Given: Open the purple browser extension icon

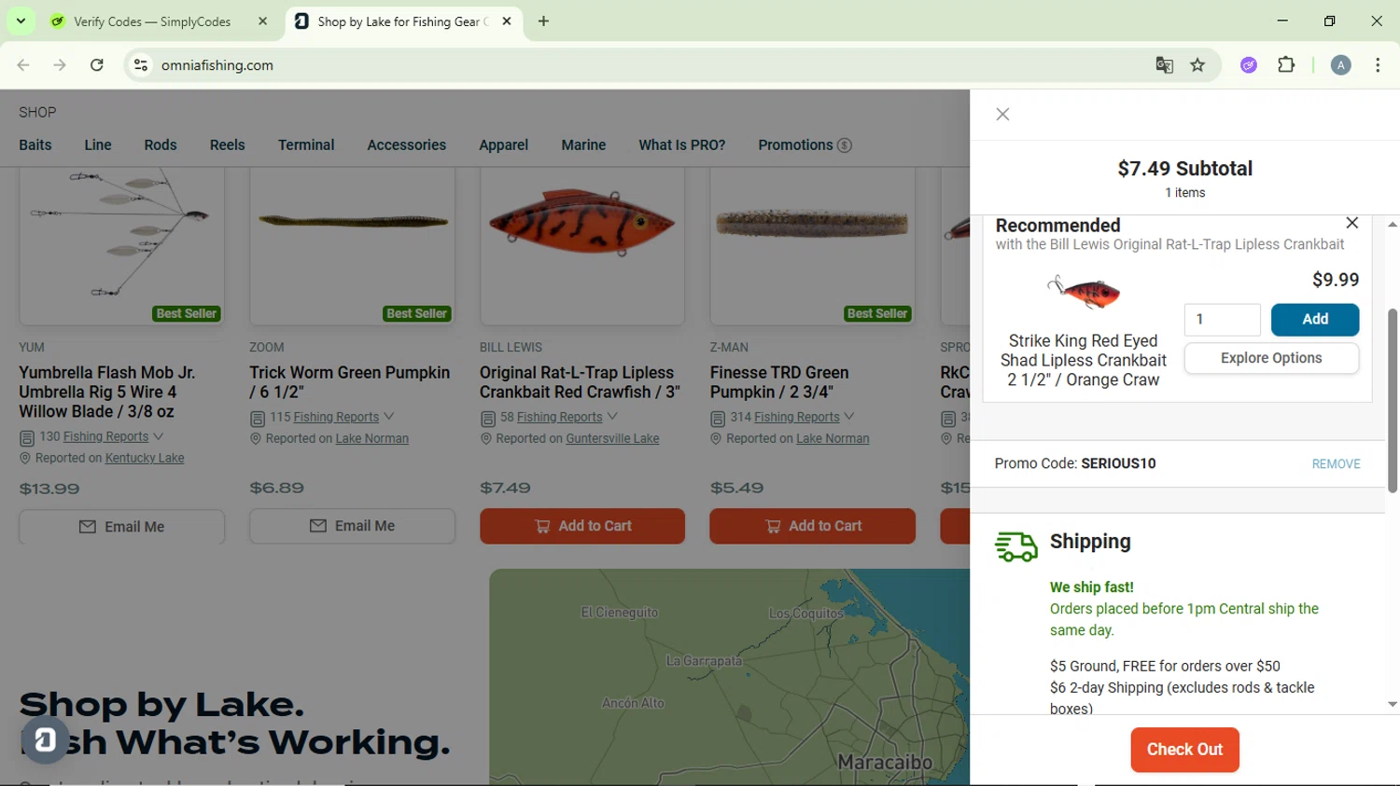Looking at the screenshot, I should click(1249, 65).
